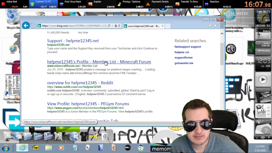
Task: Open the crossed tools icon in dock
Action: pos(59,136)
